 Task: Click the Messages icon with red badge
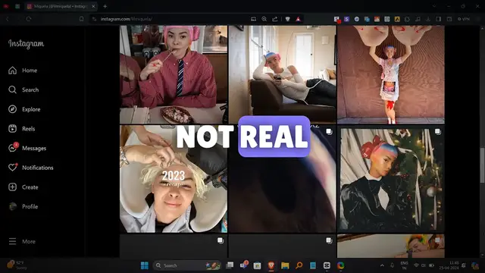[x=13, y=148]
